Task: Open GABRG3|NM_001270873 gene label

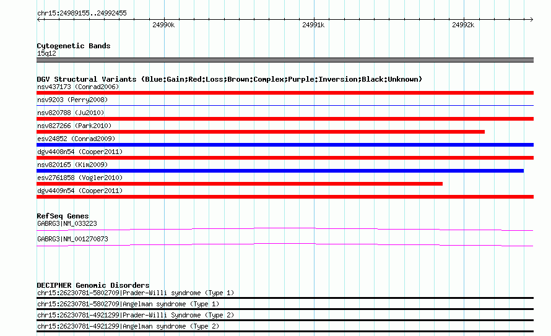Action: (x=72, y=239)
